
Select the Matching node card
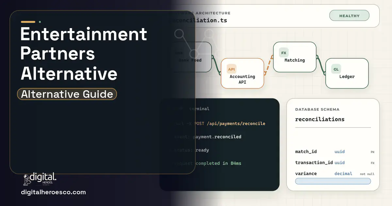(x=295, y=57)
